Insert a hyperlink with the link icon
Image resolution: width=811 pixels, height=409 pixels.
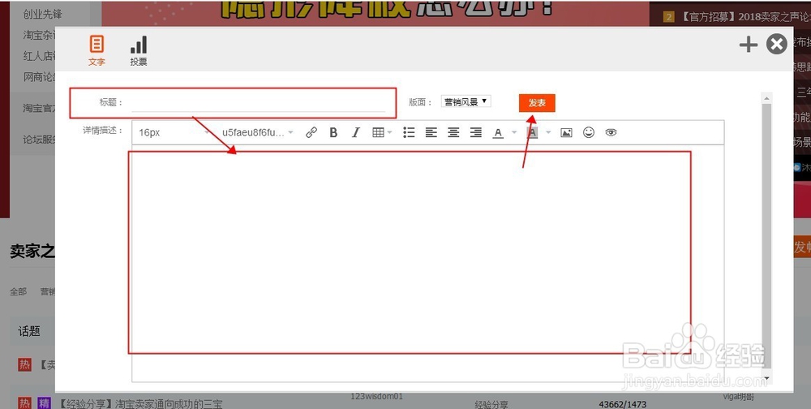pos(311,132)
